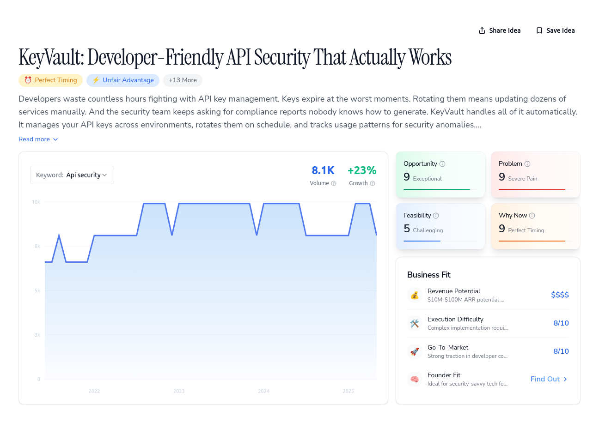Click the green Opportunity progress bar
The image size is (599, 423).
437,189
